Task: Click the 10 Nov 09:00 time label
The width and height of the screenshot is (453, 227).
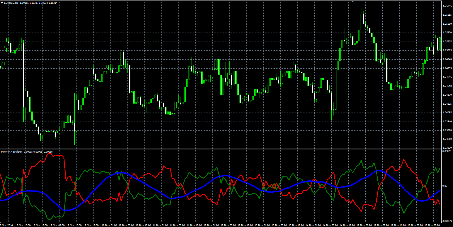Action: click(x=126, y=225)
